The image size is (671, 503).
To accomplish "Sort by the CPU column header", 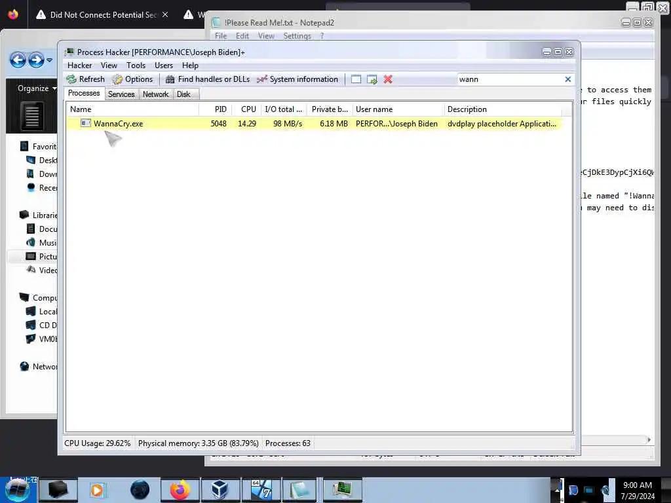I will click(x=246, y=109).
